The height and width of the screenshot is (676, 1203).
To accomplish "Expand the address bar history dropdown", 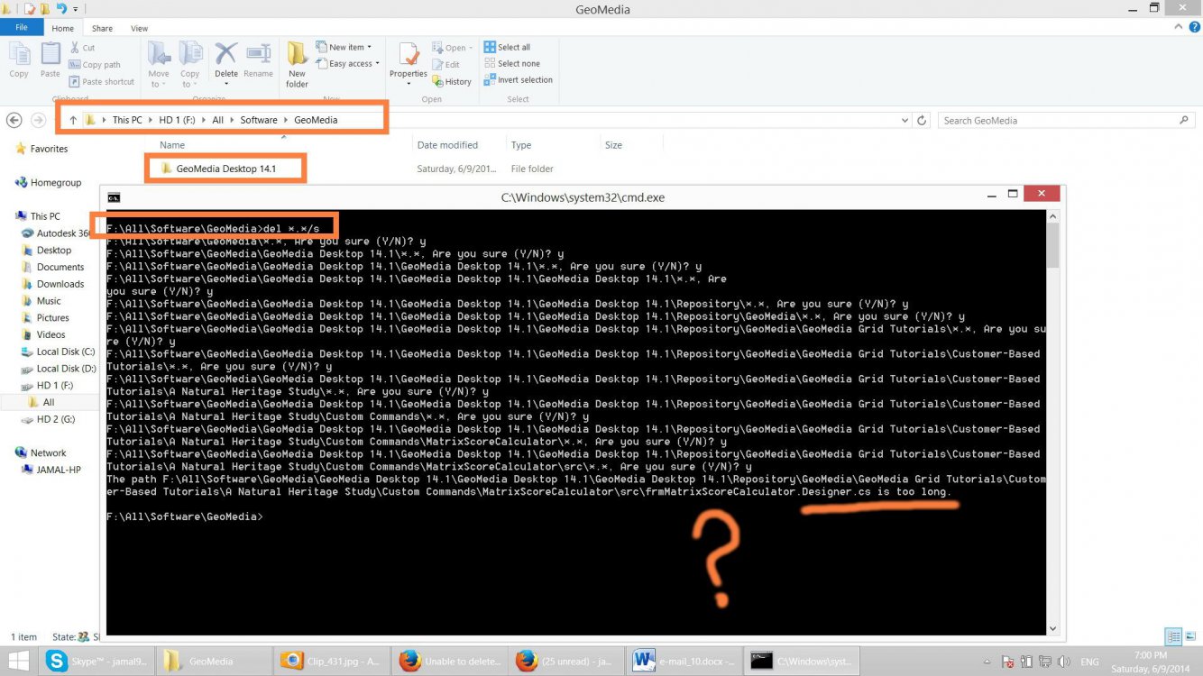I will [904, 120].
